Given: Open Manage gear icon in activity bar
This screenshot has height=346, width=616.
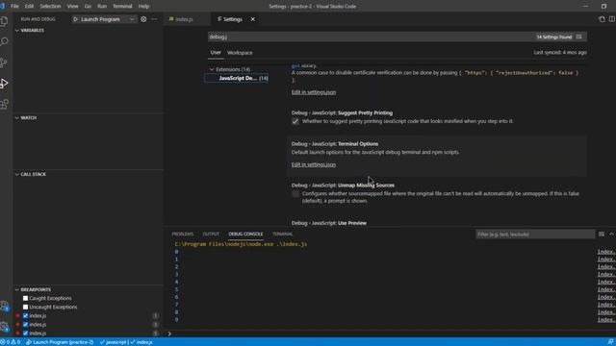Looking at the screenshot, I should (x=4, y=327).
